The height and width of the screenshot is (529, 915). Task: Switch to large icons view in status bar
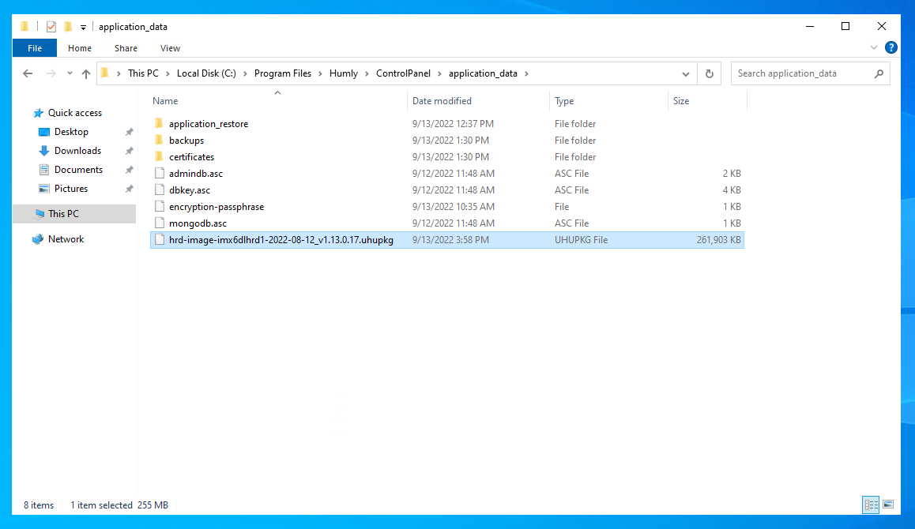888,505
